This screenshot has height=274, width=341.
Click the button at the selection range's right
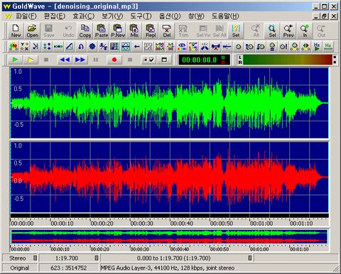pyautogui.click(x=250, y=258)
